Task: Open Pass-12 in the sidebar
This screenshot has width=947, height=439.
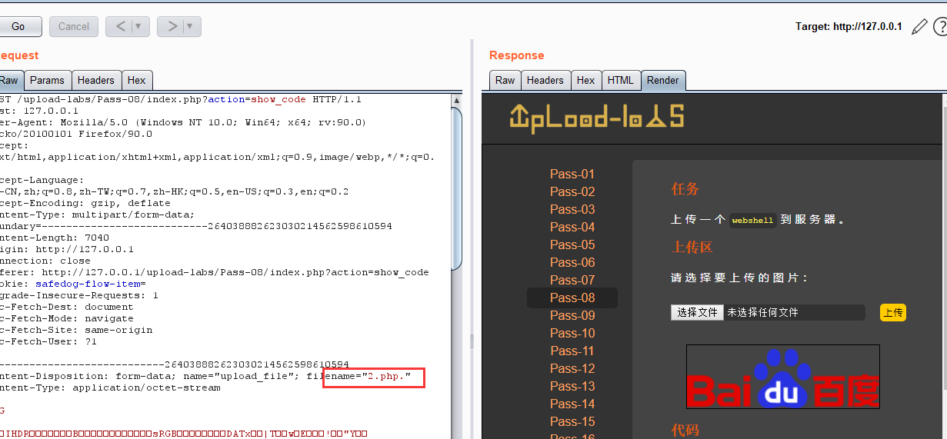Action: coord(572,368)
